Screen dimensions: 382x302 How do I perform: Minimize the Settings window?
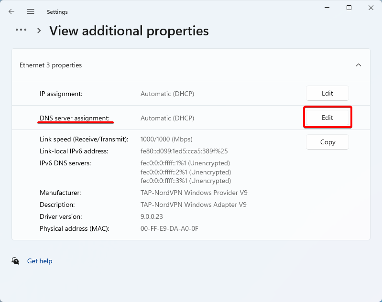[x=327, y=8]
